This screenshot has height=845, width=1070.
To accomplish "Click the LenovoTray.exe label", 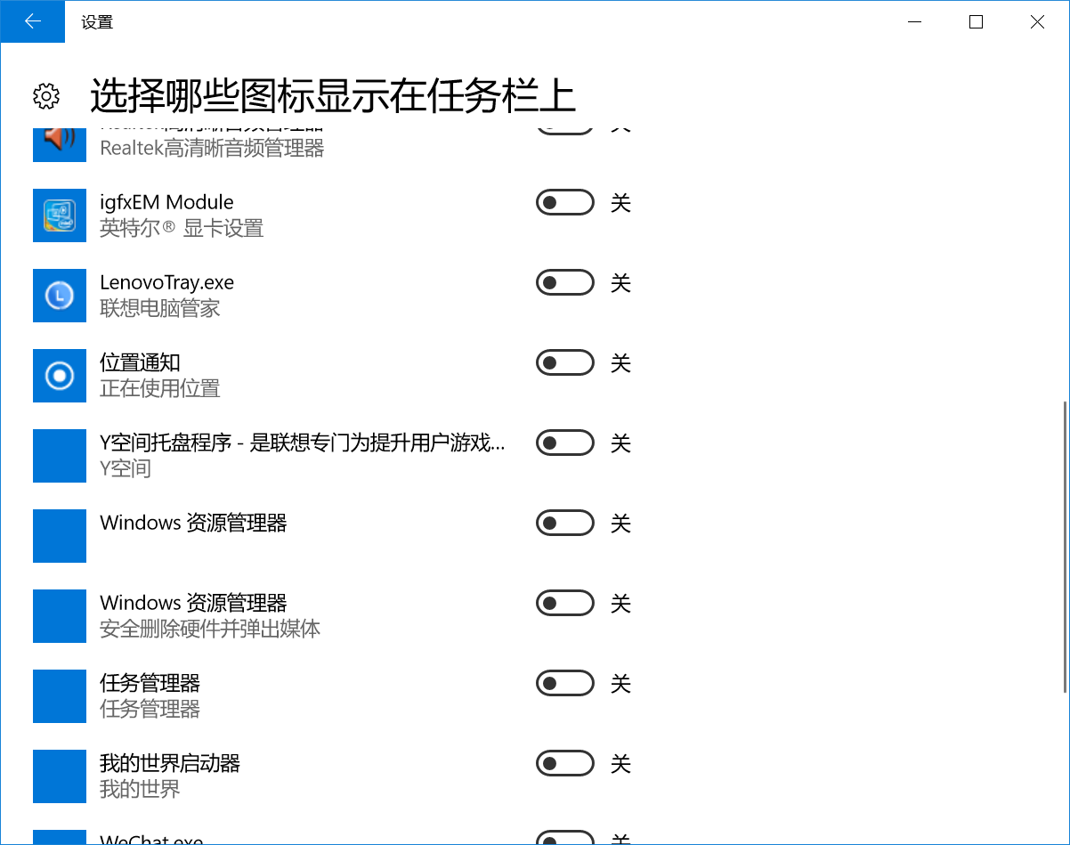I will 166,282.
